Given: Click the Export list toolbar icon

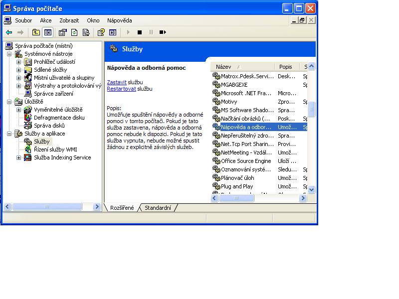Looking at the screenshot, I should click(86, 32).
